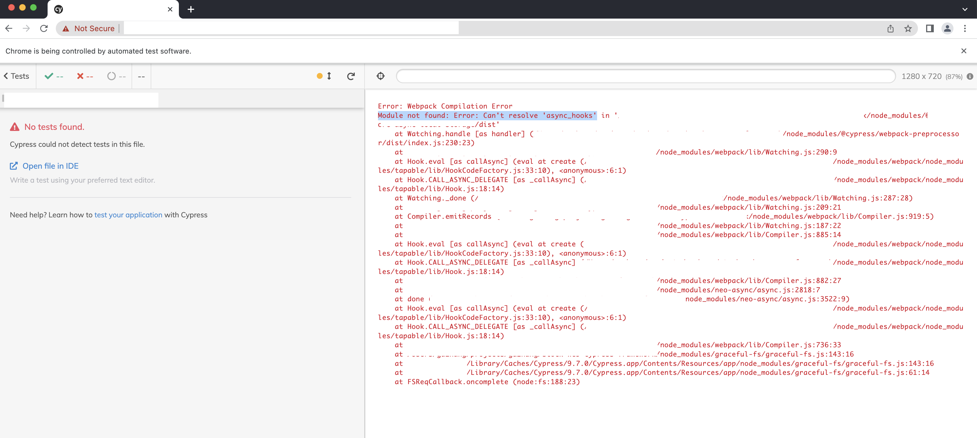Expand the tab search chevron
The height and width of the screenshot is (438, 977).
click(964, 9)
